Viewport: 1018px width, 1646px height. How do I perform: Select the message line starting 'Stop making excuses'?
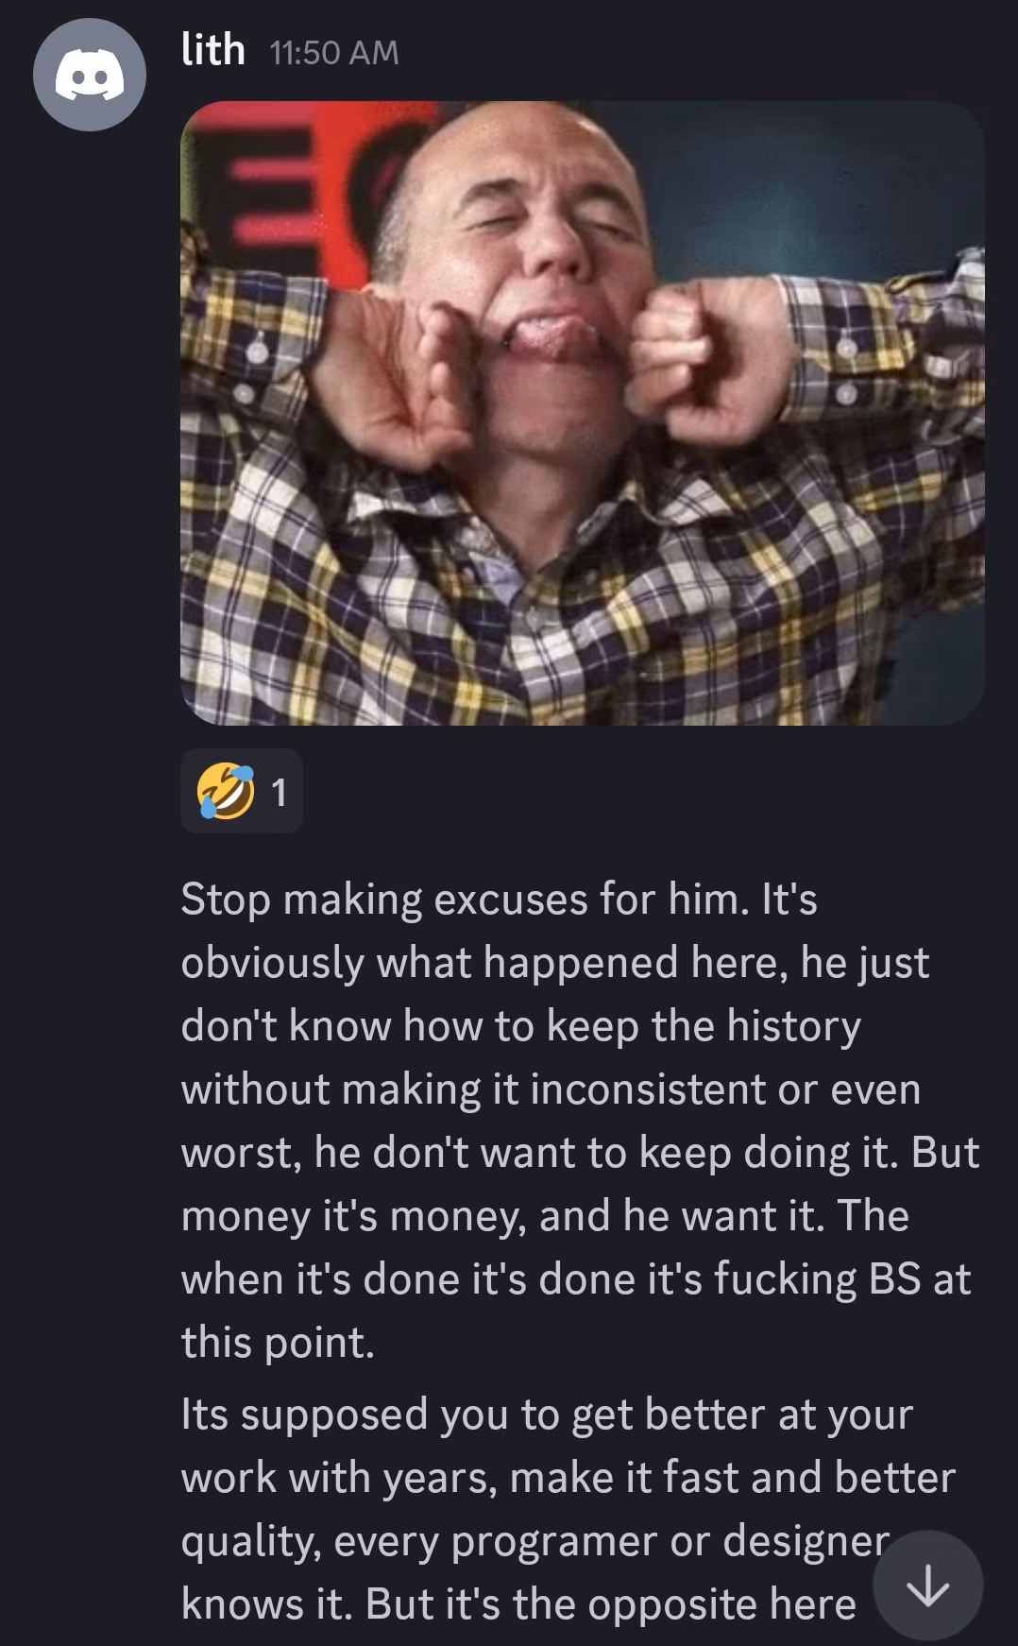point(499,899)
